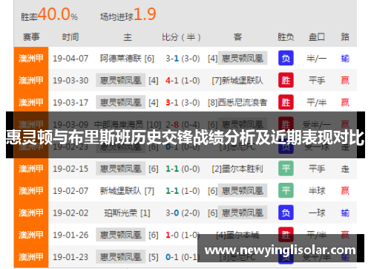Viewport: 371px width, 269px height.
Task: Click the 胜 badge in the 19-03-30 row
Action: (286, 80)
